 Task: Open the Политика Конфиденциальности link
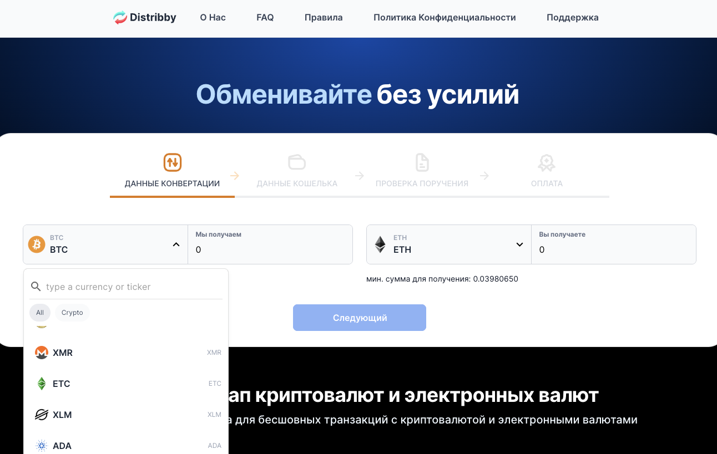445,18
